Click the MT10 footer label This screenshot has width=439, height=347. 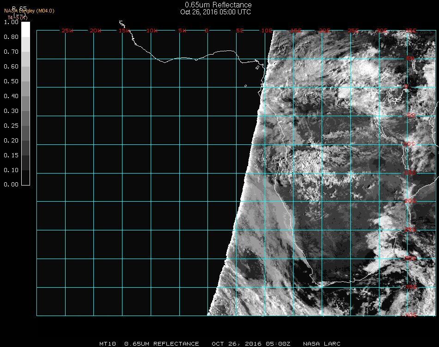coord(108,344)
